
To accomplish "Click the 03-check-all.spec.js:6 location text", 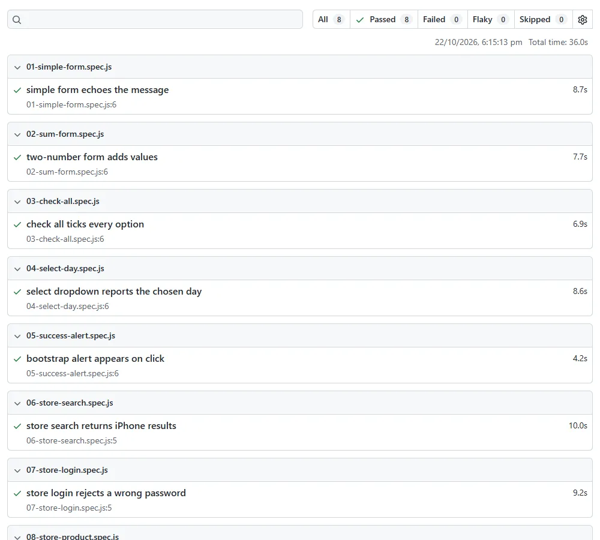I will pyautogui.click(x=65, y=239).
